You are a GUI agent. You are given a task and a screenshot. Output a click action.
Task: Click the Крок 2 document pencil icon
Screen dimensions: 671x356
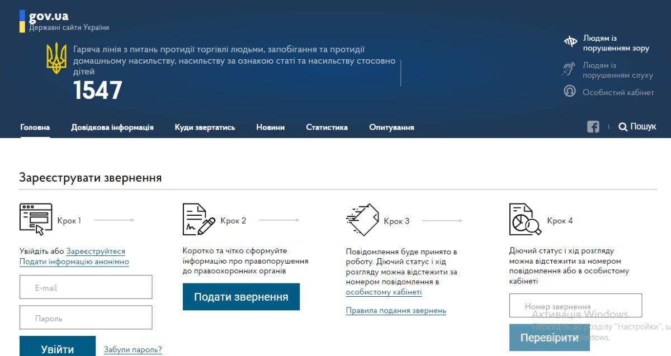(199, 219)
